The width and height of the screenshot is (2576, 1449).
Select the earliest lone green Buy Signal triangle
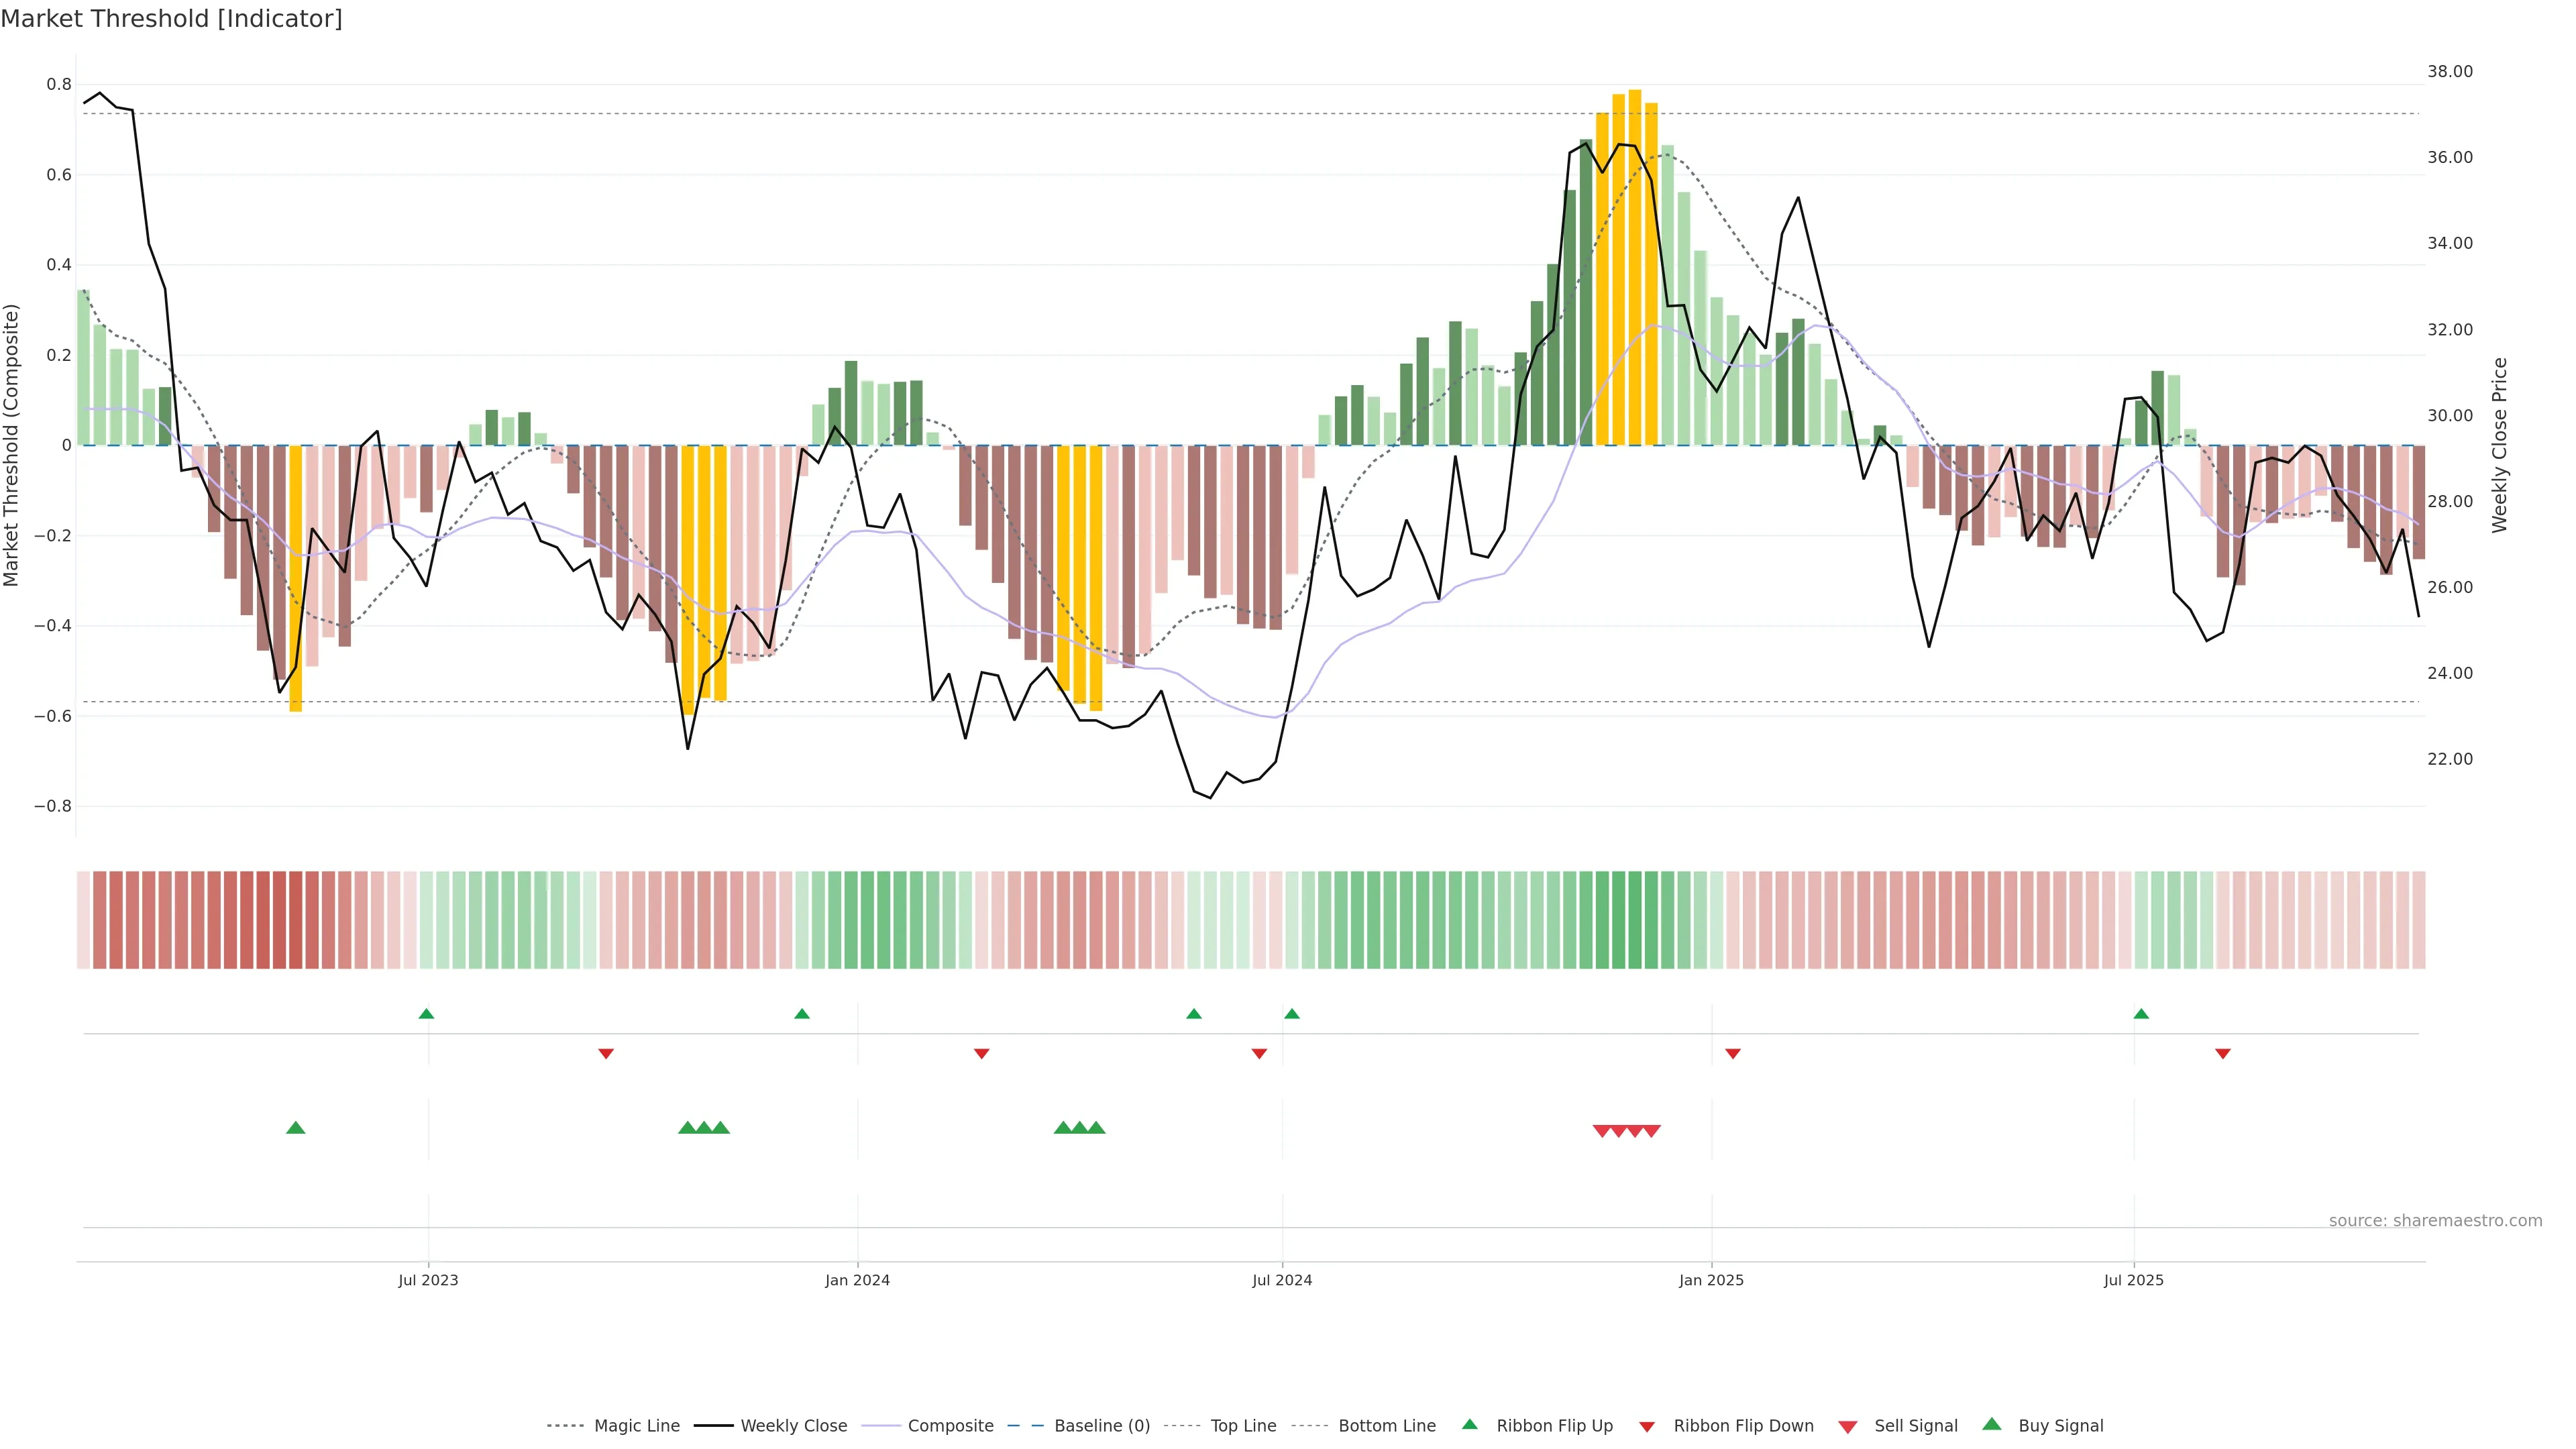click(296, 1128)
